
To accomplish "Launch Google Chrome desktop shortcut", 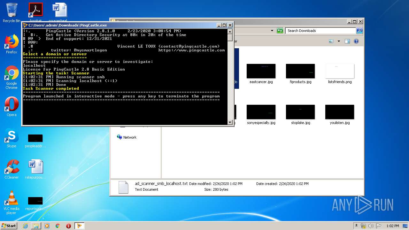I will pos(12,78).
